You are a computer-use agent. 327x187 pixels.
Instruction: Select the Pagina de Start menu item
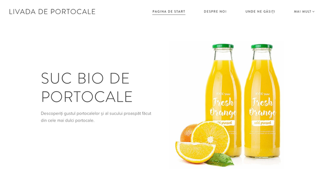169,12
